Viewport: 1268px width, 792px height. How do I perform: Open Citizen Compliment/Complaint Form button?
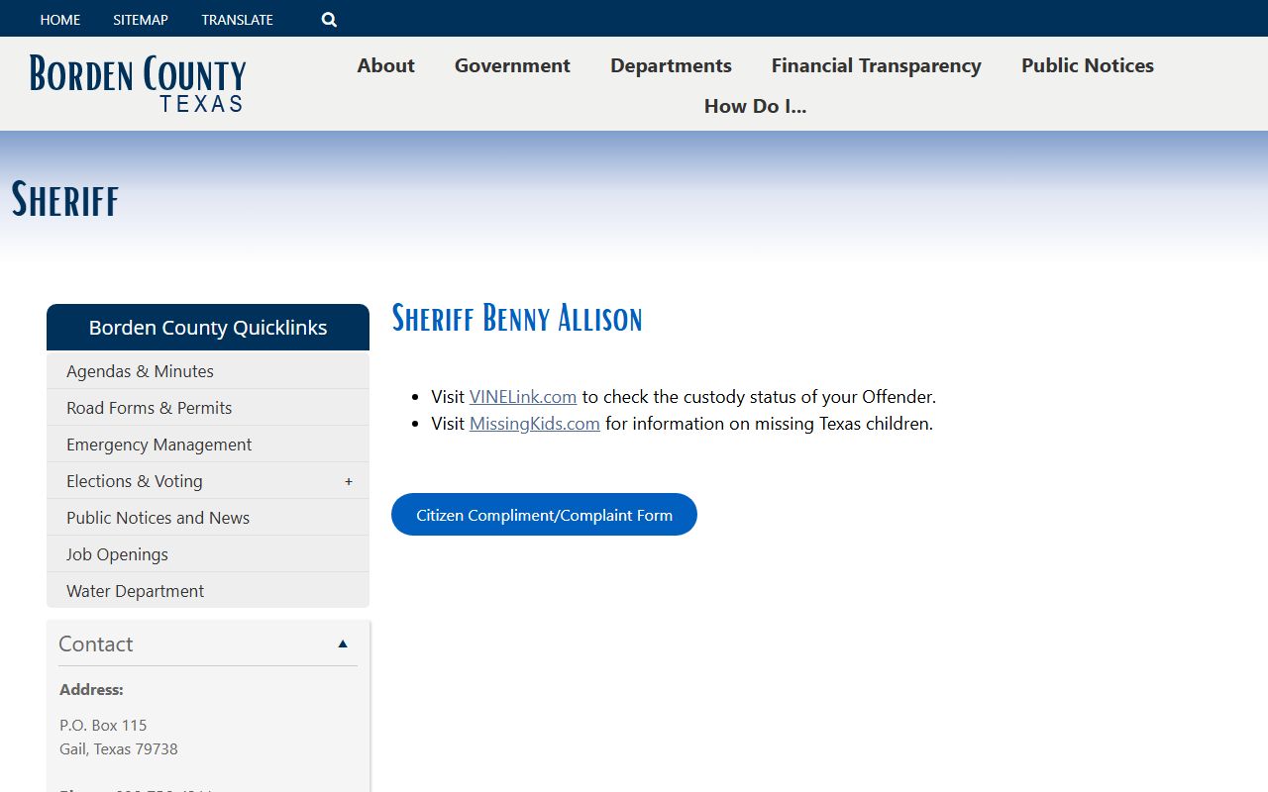(x=544, y=515)
